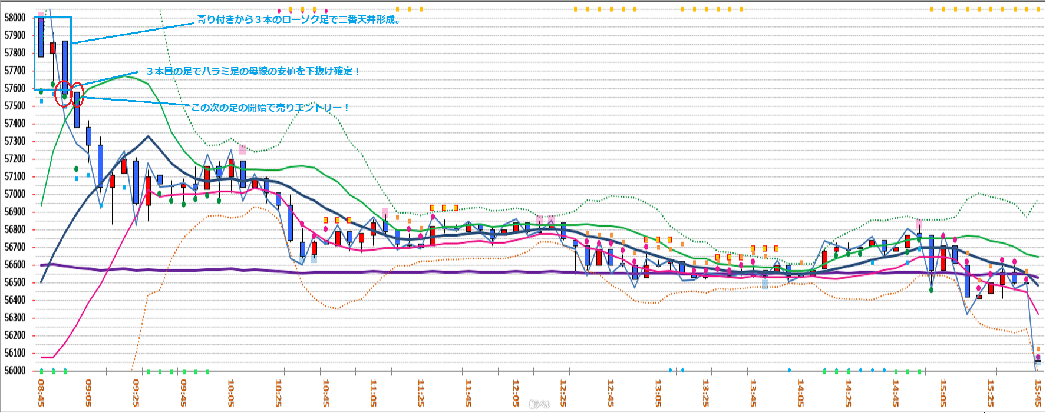
Task: Click the annotation about the double top formation
Action: click(x=299, y=19)
